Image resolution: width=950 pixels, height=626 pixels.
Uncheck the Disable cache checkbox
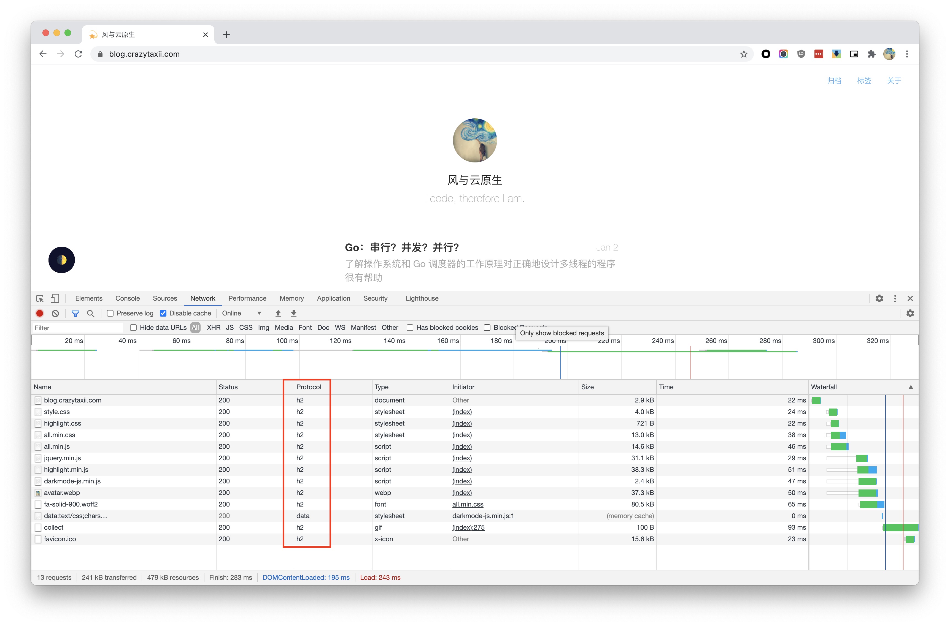point(163,313)
